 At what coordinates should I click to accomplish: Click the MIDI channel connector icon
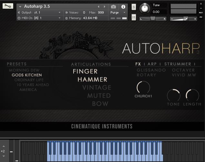point(19,18)
